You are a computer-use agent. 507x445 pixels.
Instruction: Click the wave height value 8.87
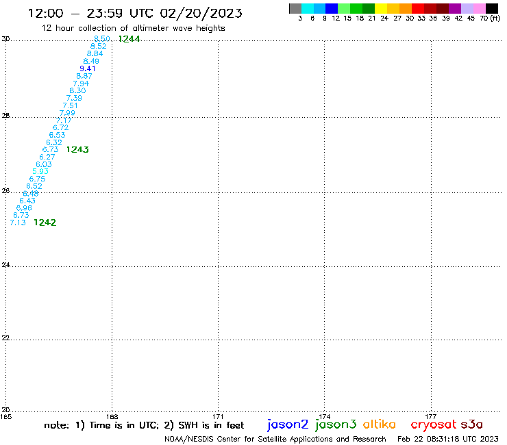84,76
